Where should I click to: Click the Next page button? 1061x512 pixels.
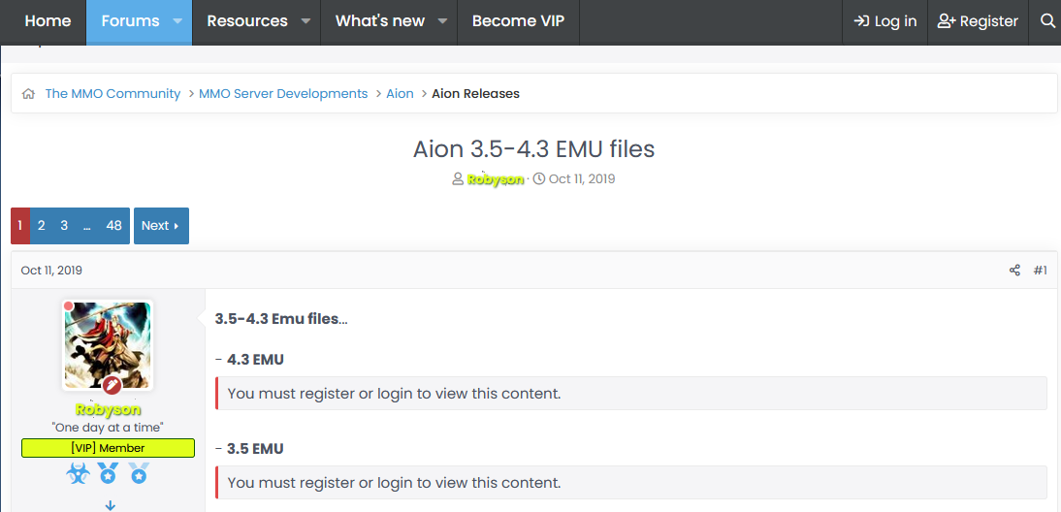point(161,226)
